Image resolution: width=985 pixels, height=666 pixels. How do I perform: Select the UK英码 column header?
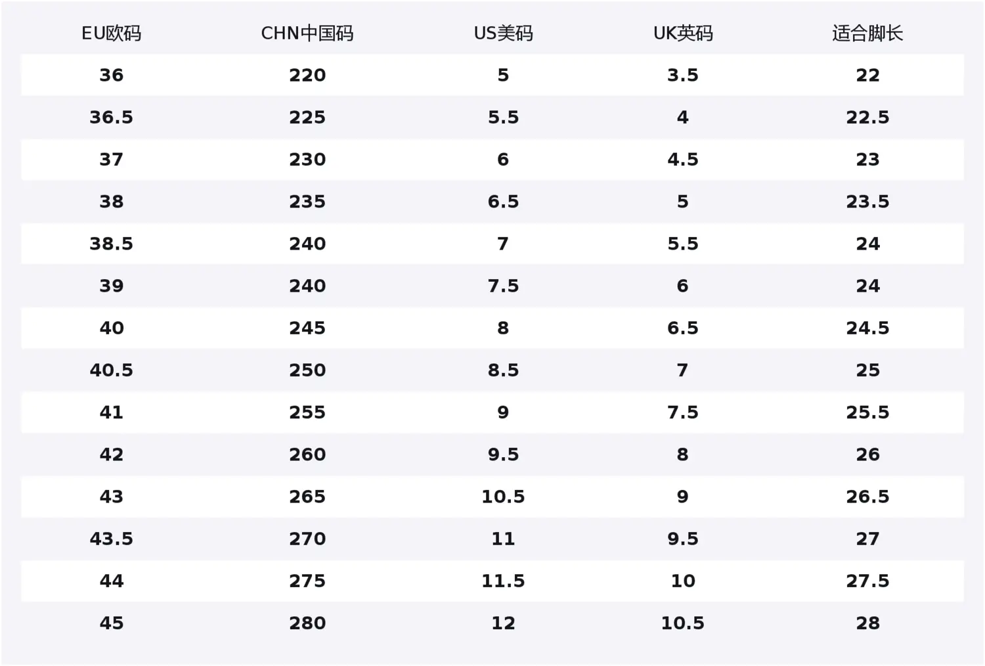[683, 33]
